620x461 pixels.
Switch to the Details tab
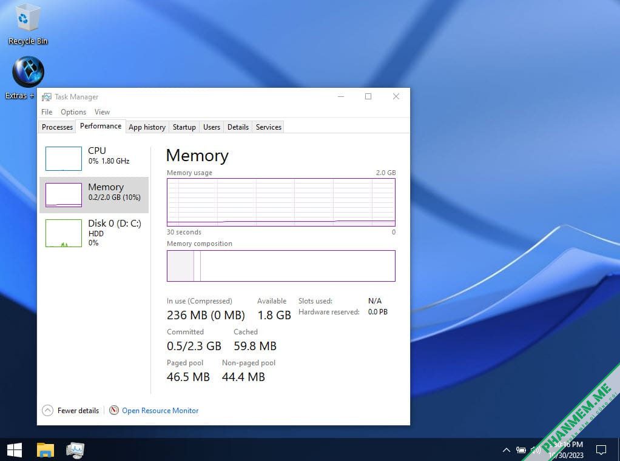[238, 127]
